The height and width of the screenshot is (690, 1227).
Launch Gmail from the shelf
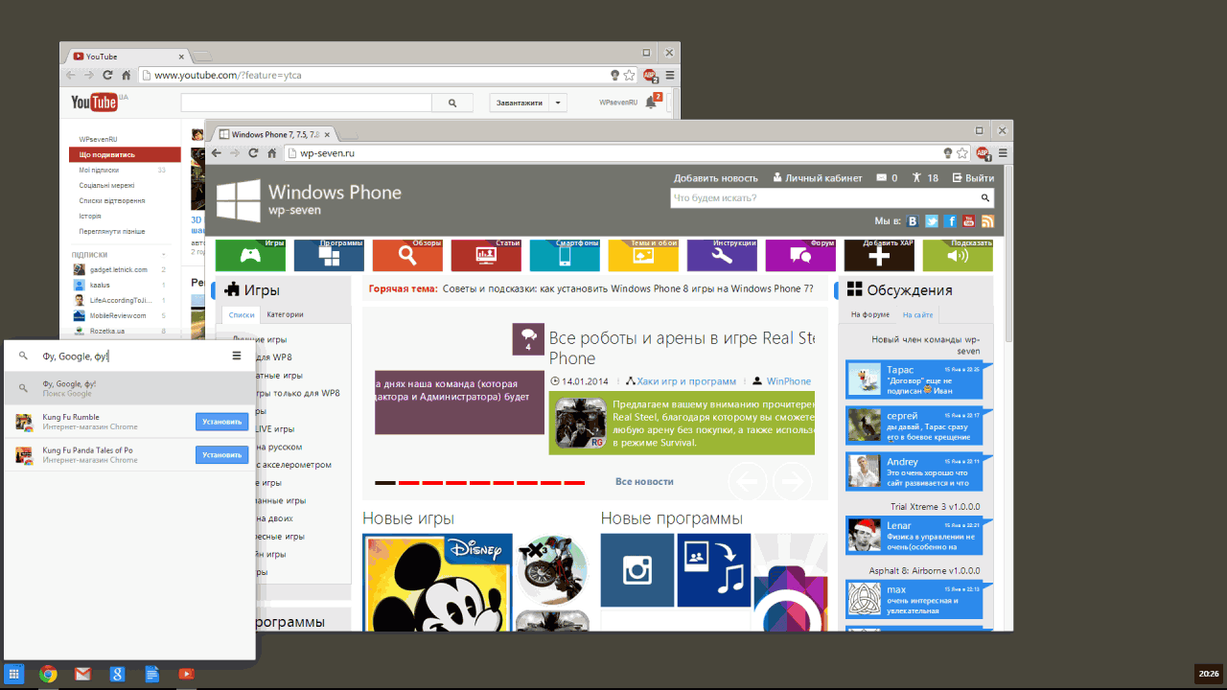point(82,674)
